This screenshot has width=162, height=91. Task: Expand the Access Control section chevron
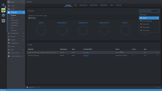click(x=23, y=53)
